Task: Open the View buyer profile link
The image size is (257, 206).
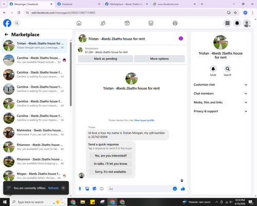Action: 144,121
